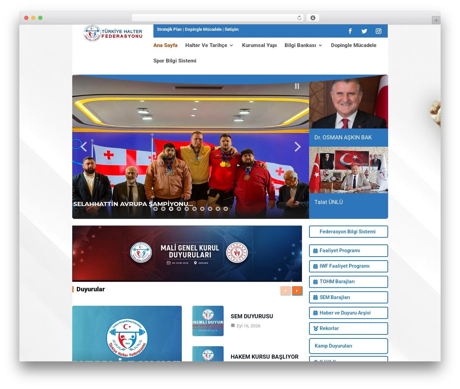Show the previous slide arrow

[x=84, y=147]
